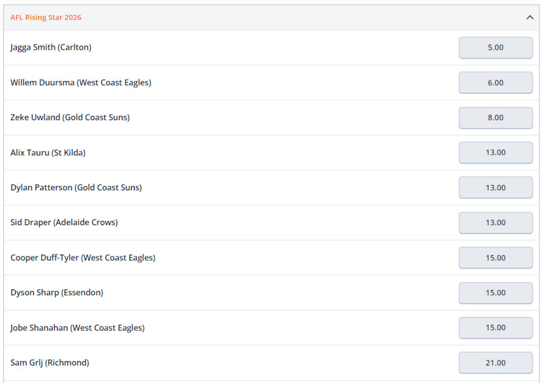Select odds of 6.00 for Willem Duursma
Image resolution: width=541 pixels, height=383 pixels.
(495, 82)
